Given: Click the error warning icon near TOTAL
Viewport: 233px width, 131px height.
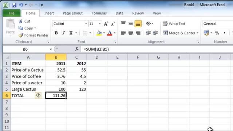Looking at the screenshot, I should coord(38,95).
